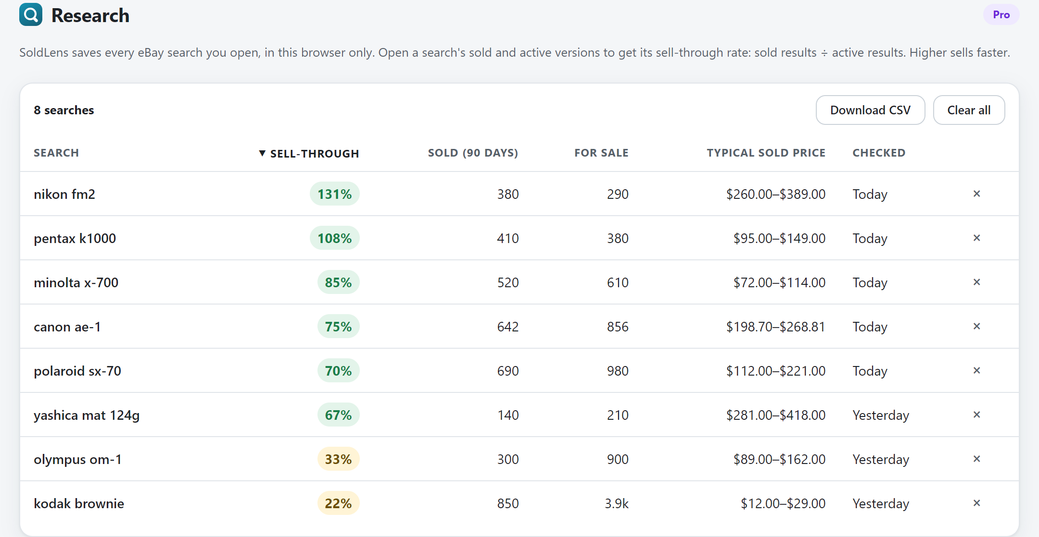Remove the kodak brownie search row
1039x537 pixels.
pyautogui.click(x=976, y=503)
